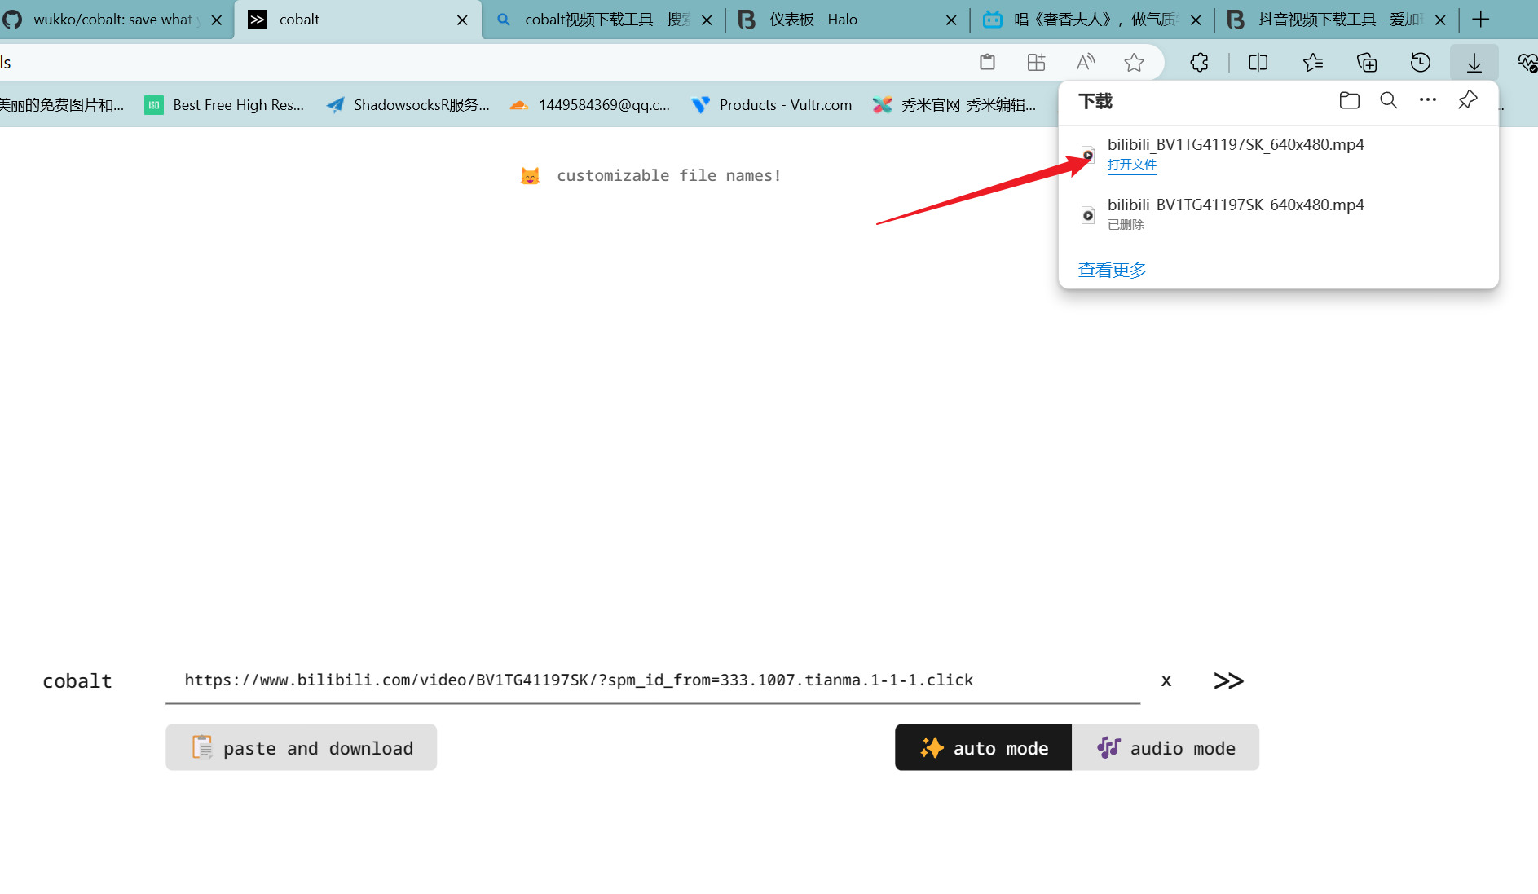The height and width of the screenshot is (894, 1538).
Task: Pin the downloads panel
Action: (1467, 100)
